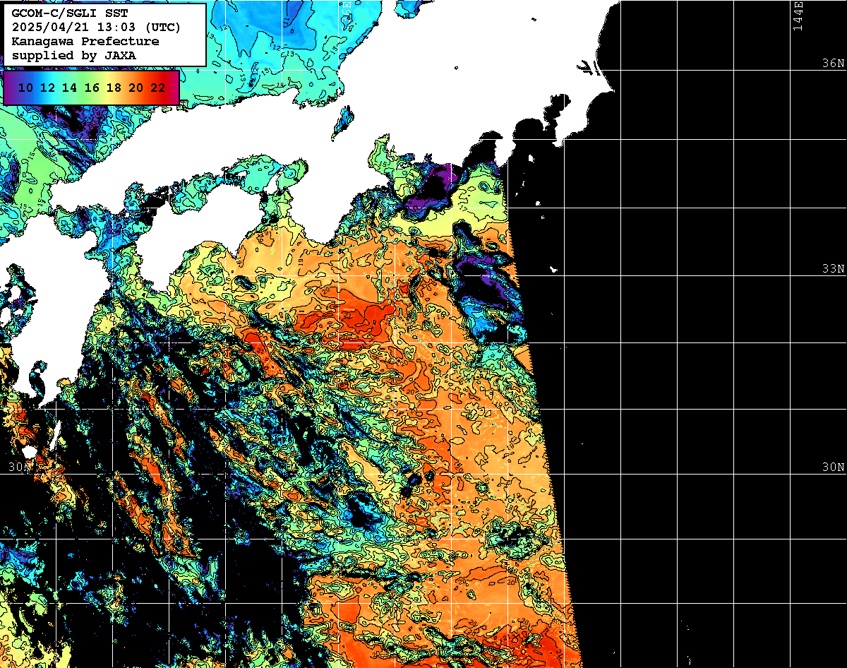847x668 pixels.
Task: Click the 16 value on the temperature scale
Action: [92, 88]
